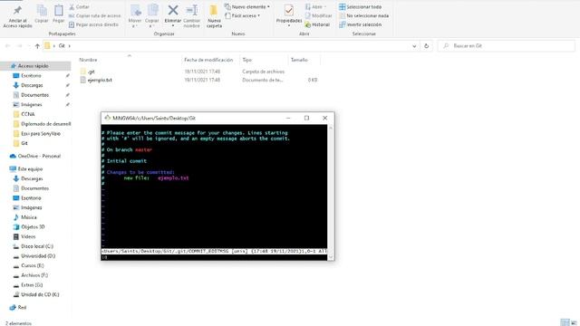Sort by Fecha de modificación column
This screenshot has height=326, width=580.
click(208, 60)
